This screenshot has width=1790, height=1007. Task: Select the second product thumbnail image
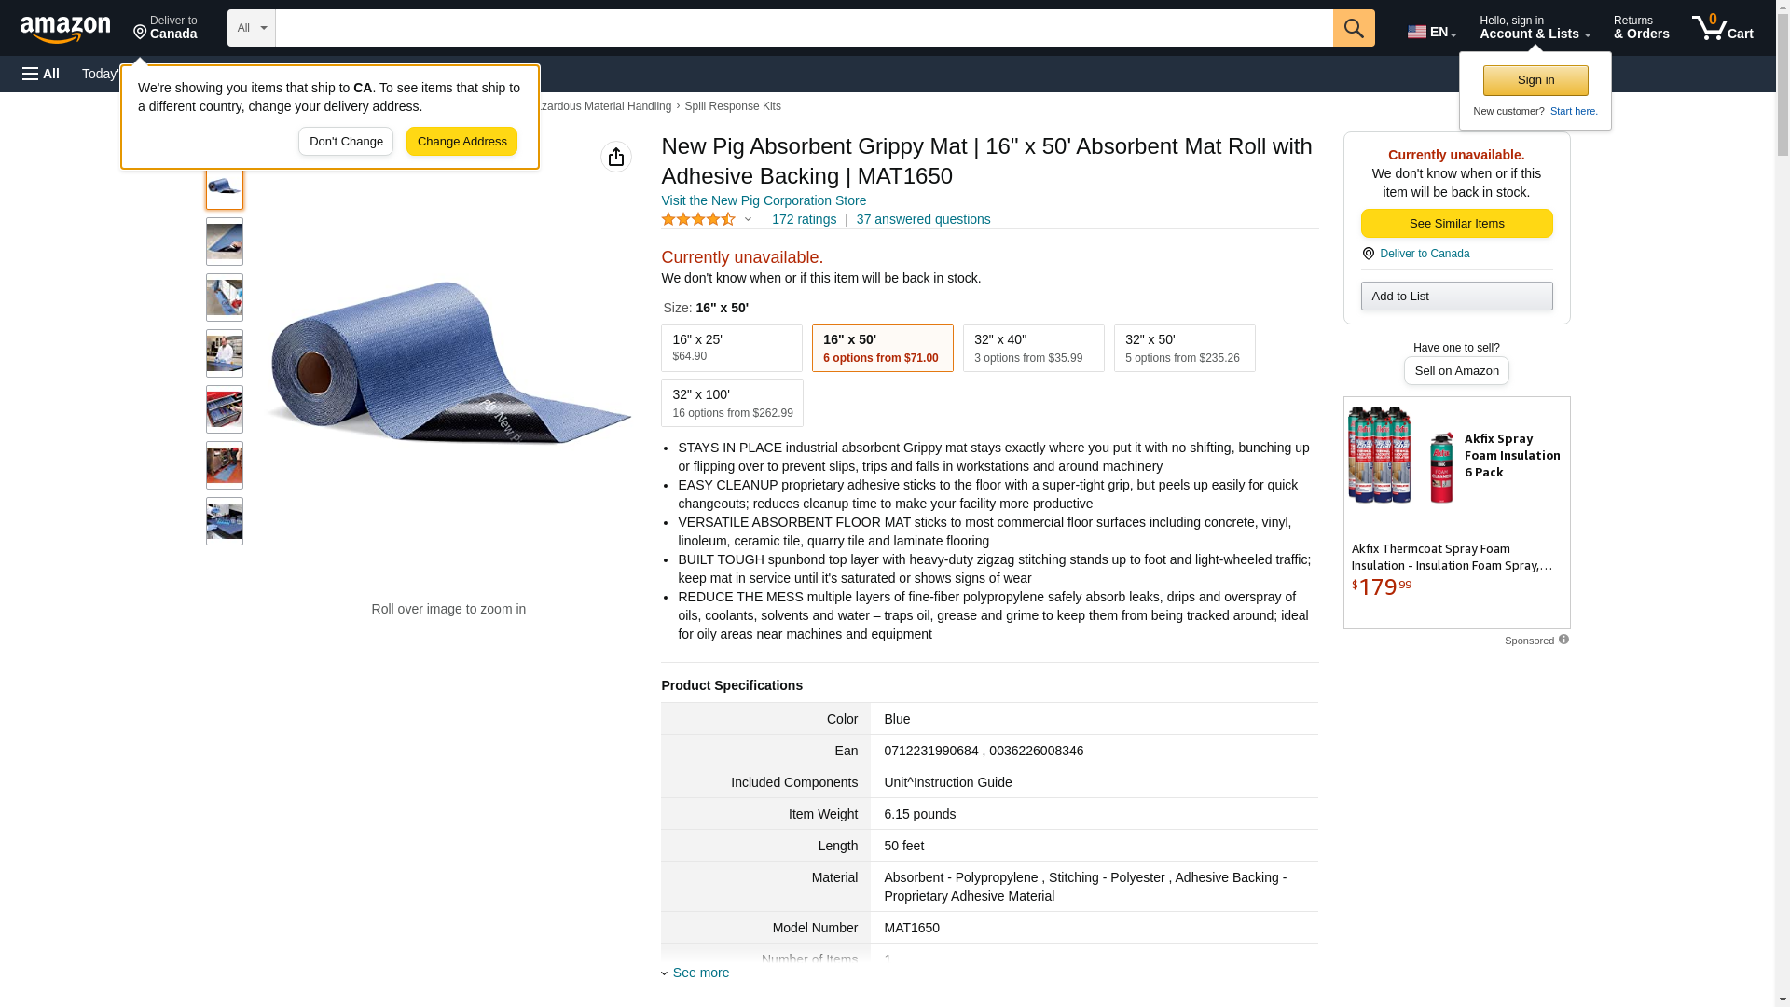click(225, 241)
